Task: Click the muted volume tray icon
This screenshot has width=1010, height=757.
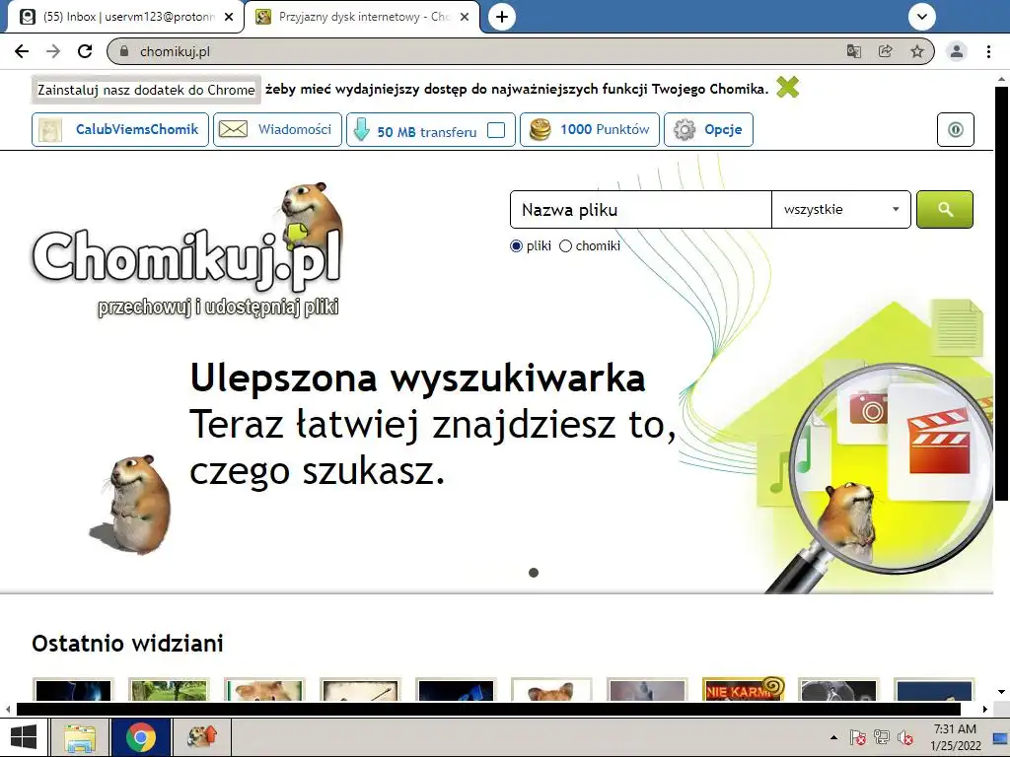Action: click(905, 737)
